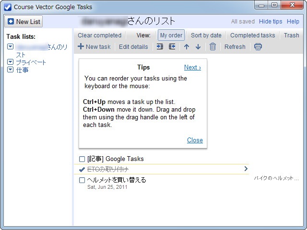Click the All saved status text
The image size is (307, 230).
pos(243,21)
